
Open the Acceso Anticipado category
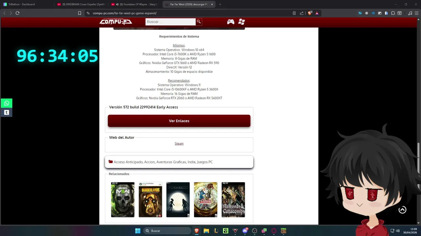[128, 162]
